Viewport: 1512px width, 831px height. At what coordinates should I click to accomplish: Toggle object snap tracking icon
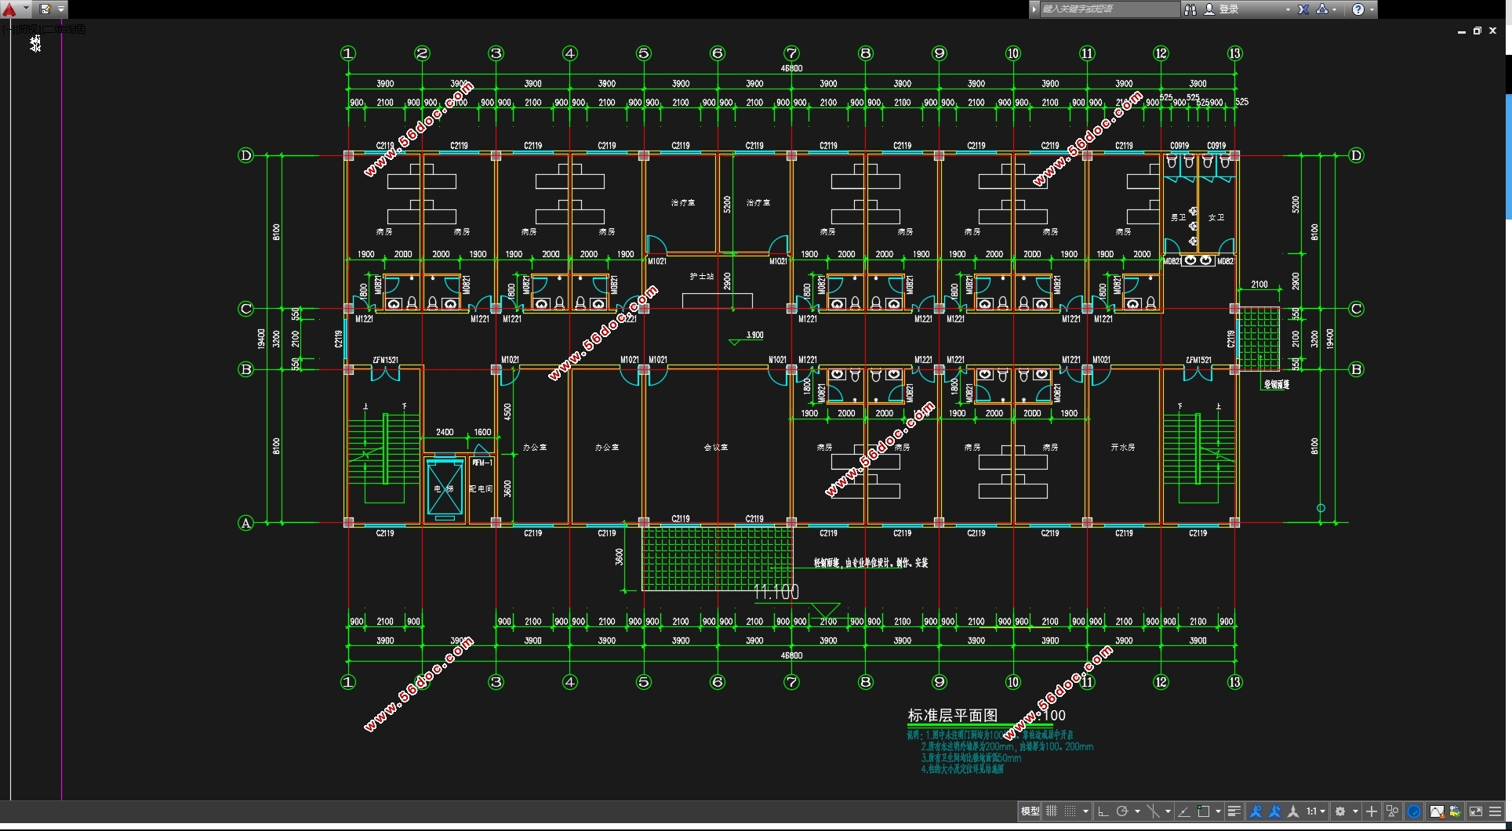point(1184,811)
